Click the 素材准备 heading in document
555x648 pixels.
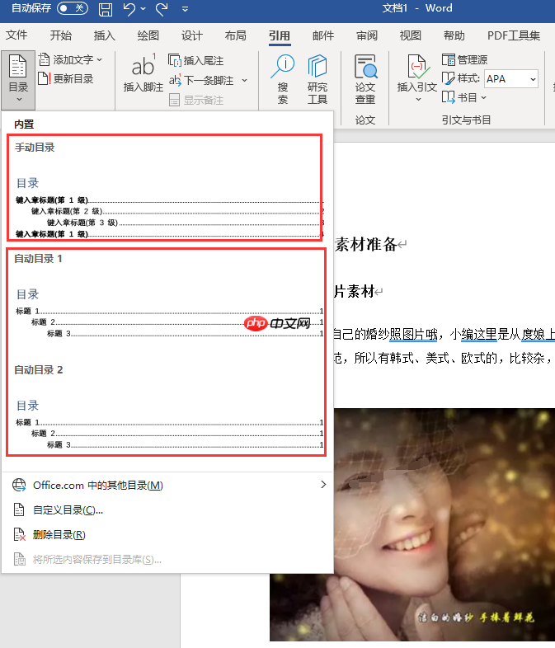tap(366, 245)
